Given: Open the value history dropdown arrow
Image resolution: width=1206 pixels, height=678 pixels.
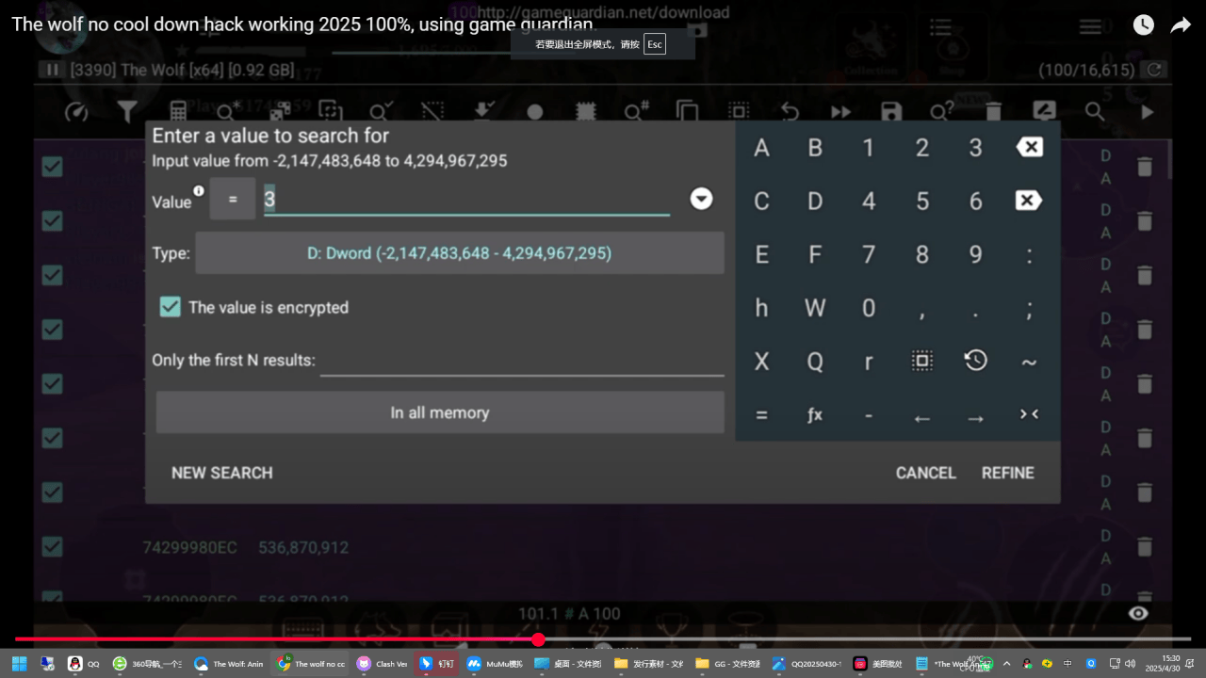Looking at the screenshot, I should 701,199.
